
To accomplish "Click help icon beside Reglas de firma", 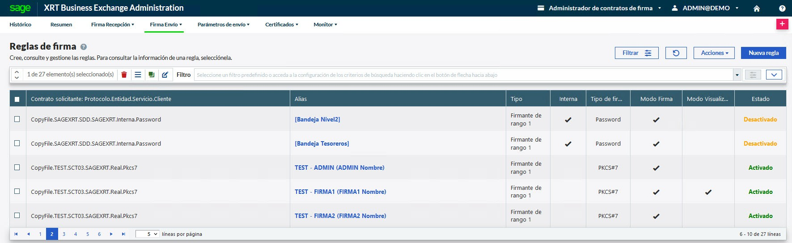I will point(84,47).
